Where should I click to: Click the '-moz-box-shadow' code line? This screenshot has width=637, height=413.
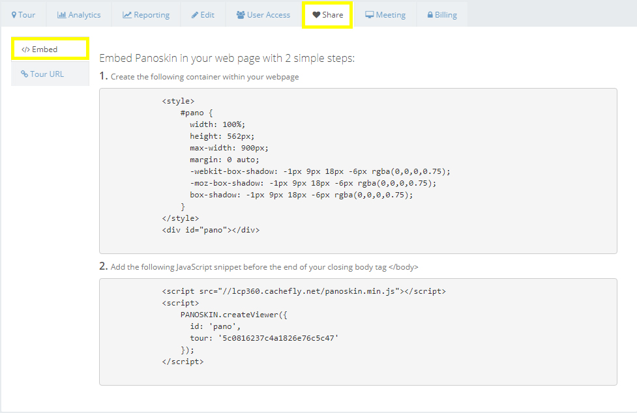click(x=313, y=184)
